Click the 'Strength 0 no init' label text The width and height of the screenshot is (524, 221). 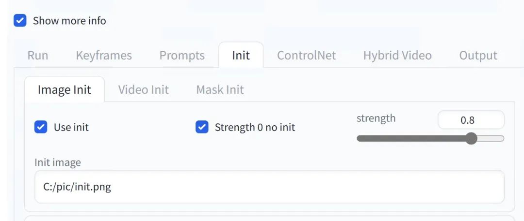(x=255, y=127)
